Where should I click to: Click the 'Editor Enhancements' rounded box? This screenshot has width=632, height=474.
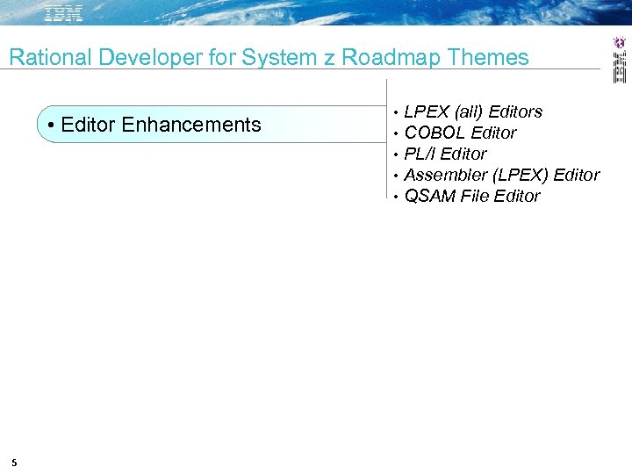(212, 124)
